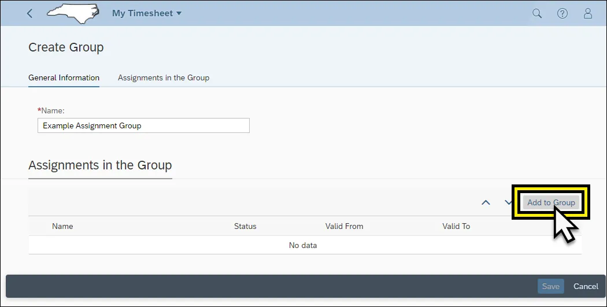Click the Cancel button
Image resolution: width=607 pixels, height=307 pixels.
tap(586, 286)
